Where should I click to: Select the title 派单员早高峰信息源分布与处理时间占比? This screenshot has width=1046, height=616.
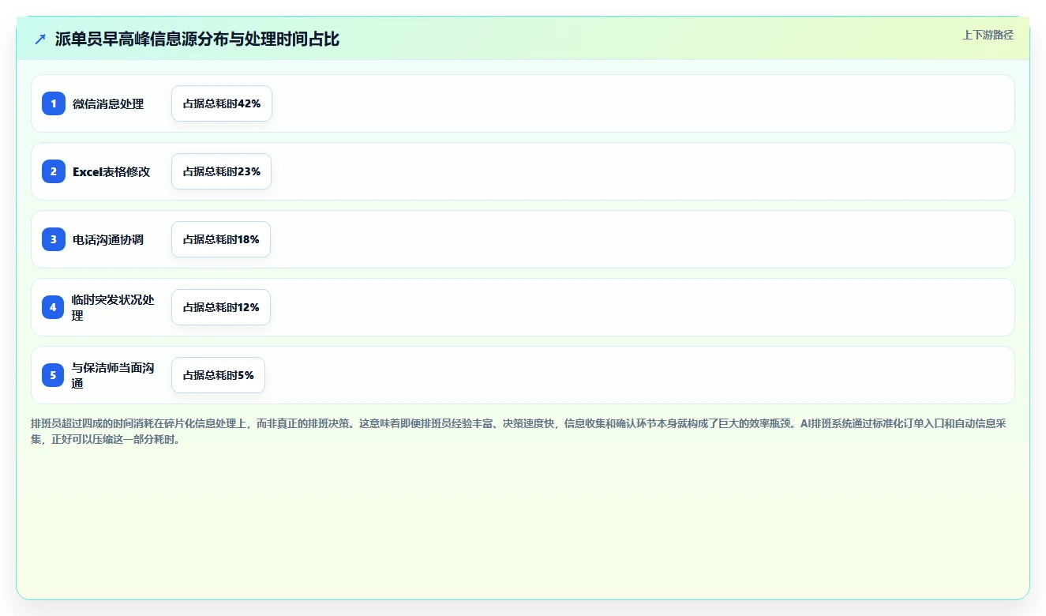(197, 39)
